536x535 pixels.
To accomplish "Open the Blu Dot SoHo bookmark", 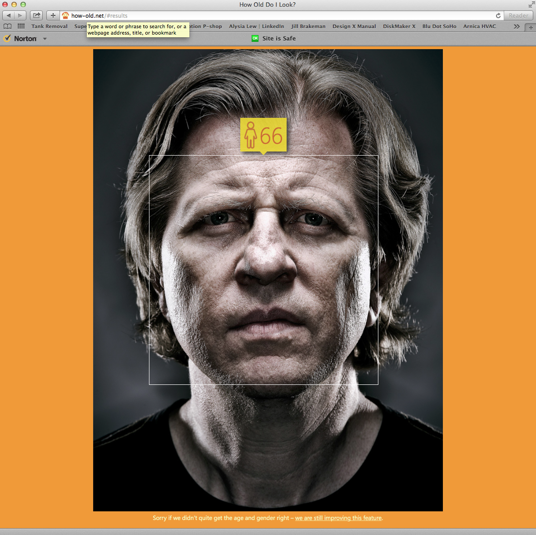I will (439, 26).
